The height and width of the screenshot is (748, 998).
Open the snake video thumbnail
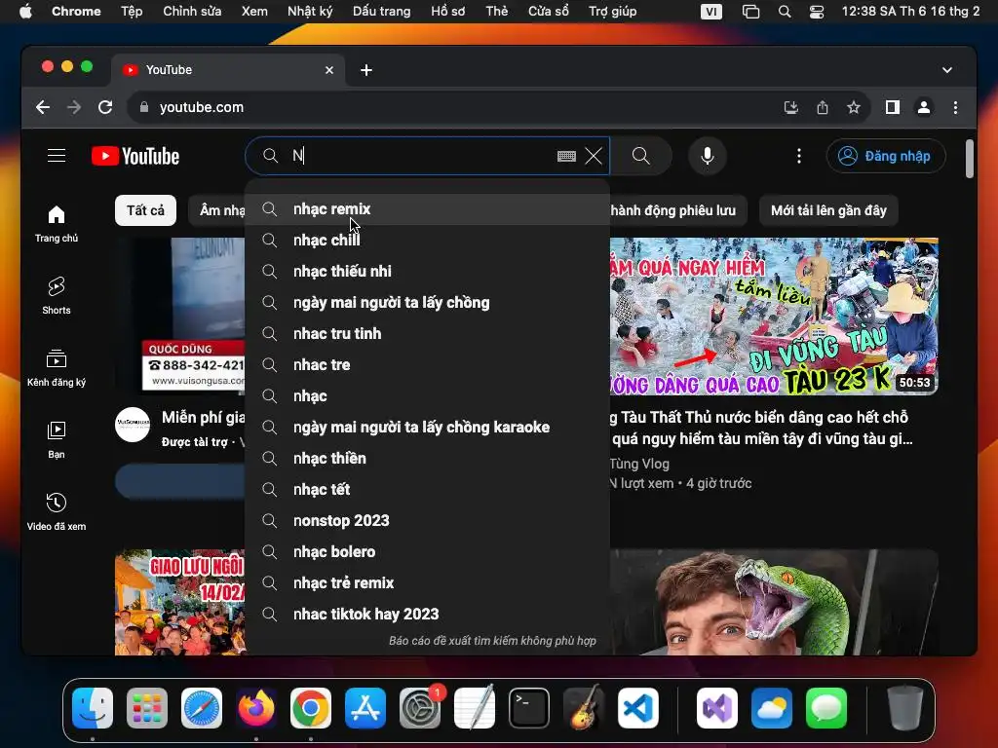774,602
